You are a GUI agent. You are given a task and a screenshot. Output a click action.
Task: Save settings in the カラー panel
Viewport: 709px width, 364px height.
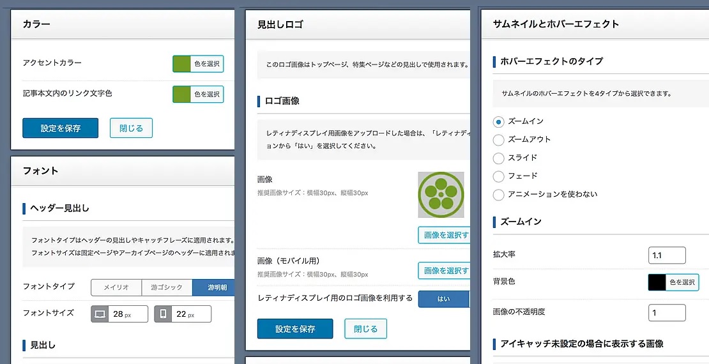pos(61,128)
